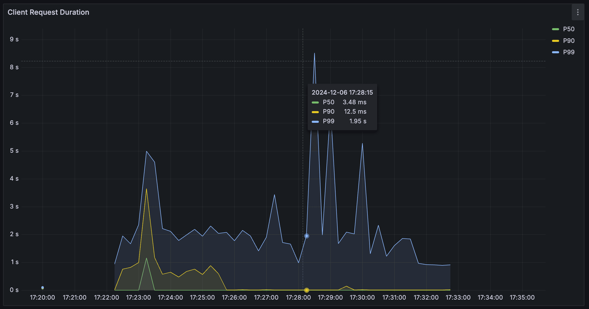The image size is (589, 309).
Task: Click the highlighted blue P99 data point
Action: click(306, 236)
